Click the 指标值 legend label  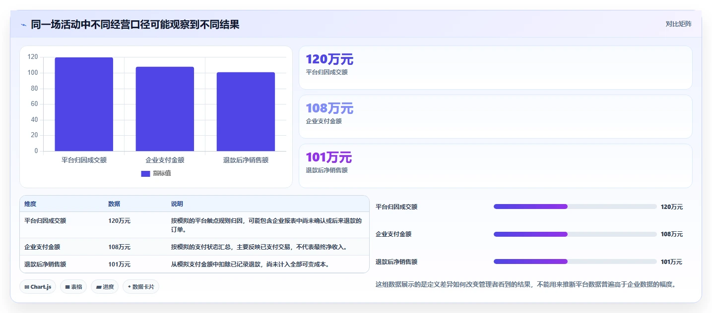pyautogui.click(x=162, y=173)
